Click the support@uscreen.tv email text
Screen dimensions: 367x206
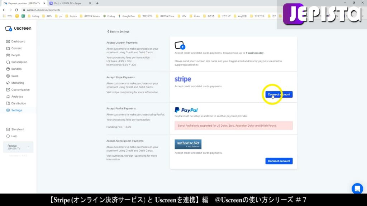187,65
